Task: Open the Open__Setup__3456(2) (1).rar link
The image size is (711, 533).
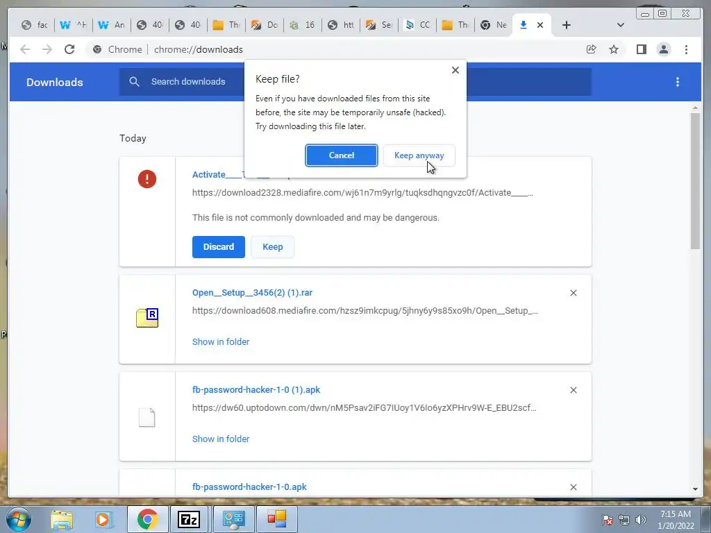Action: tap(252, 293)
